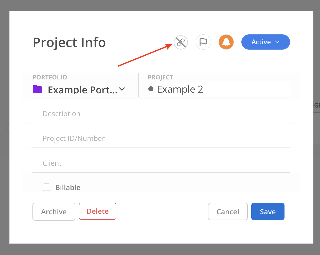Viewport: 320px width, 255px height.
Task: Click the Billable label text
Action: (68, 187)
